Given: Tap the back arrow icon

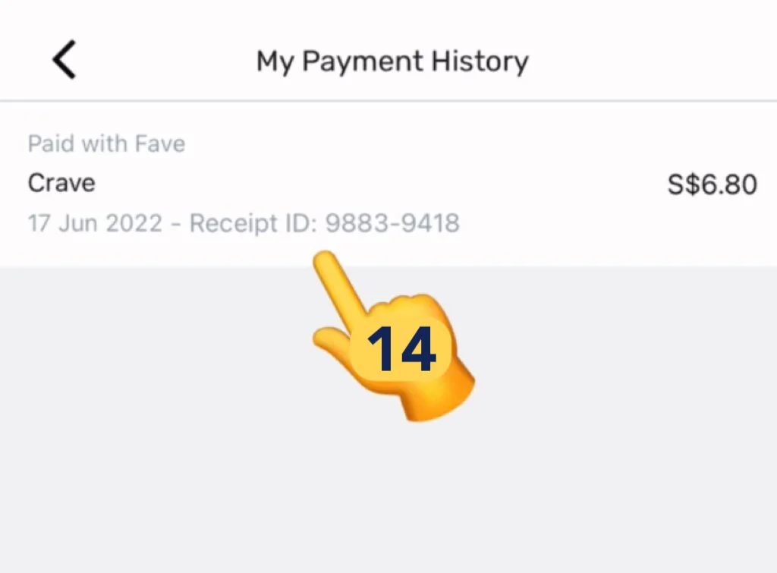Looking at the screenshot, I should tap(64, 60).
